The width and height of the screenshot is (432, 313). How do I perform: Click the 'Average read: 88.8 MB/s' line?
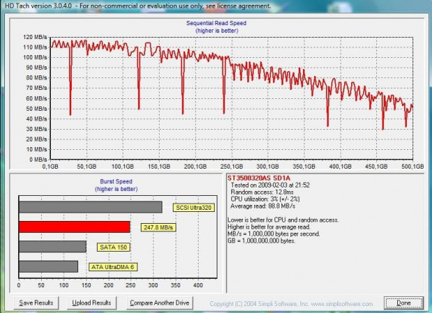(263, 206)
